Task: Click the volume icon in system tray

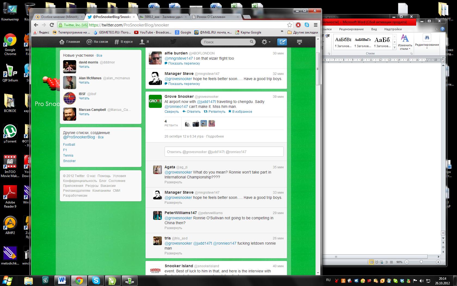Action: (422, 281)
